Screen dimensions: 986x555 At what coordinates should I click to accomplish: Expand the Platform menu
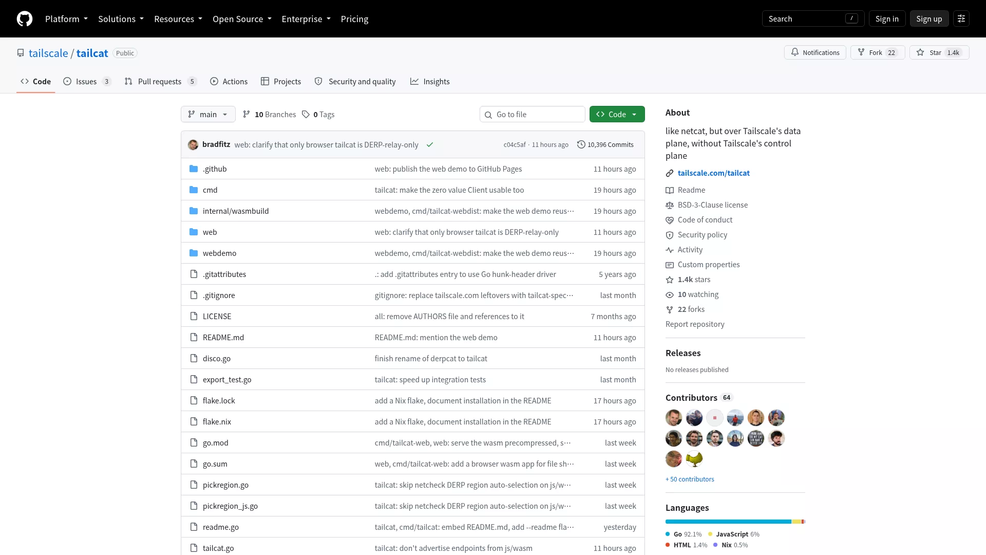pos(66,19)
